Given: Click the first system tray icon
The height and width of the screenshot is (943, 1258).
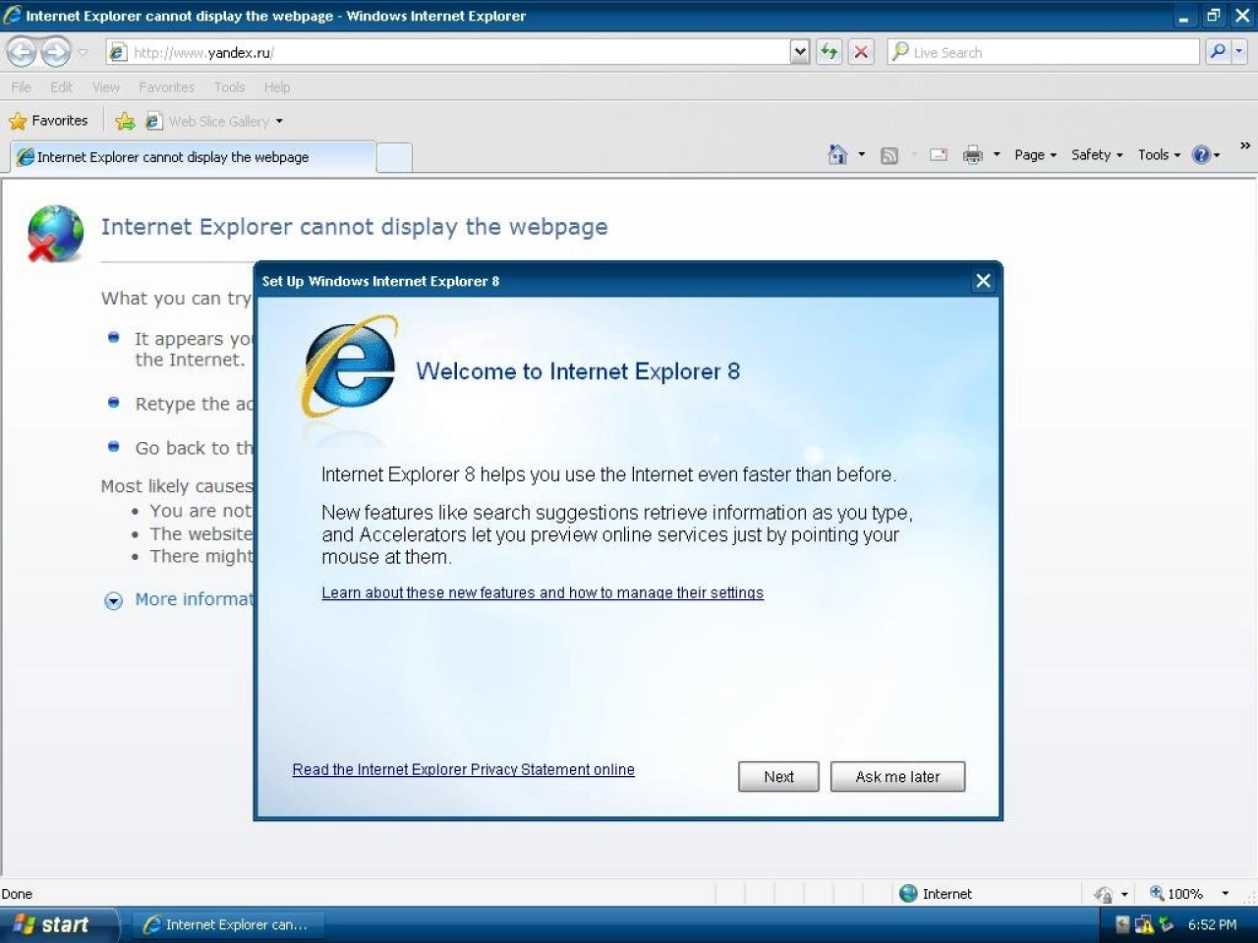Looking at the screenshot, I should [1123, 923].
